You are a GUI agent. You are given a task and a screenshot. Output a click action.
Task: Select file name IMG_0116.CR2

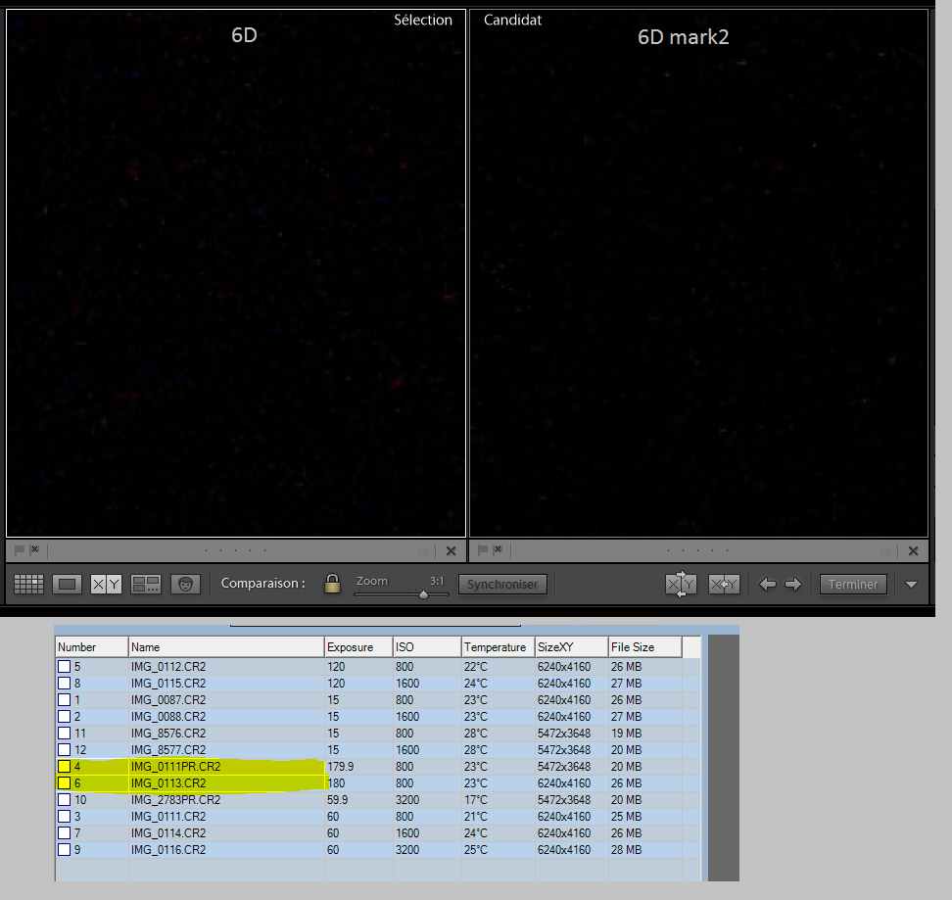click(x=168, y=850)
